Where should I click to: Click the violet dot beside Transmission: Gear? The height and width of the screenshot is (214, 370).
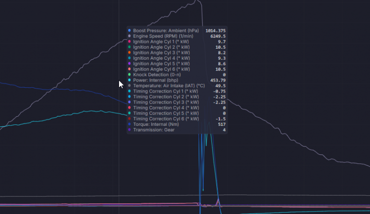pos(129,130)
